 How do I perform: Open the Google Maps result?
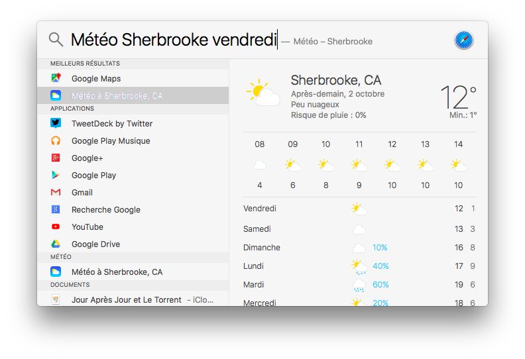[133, 78]
